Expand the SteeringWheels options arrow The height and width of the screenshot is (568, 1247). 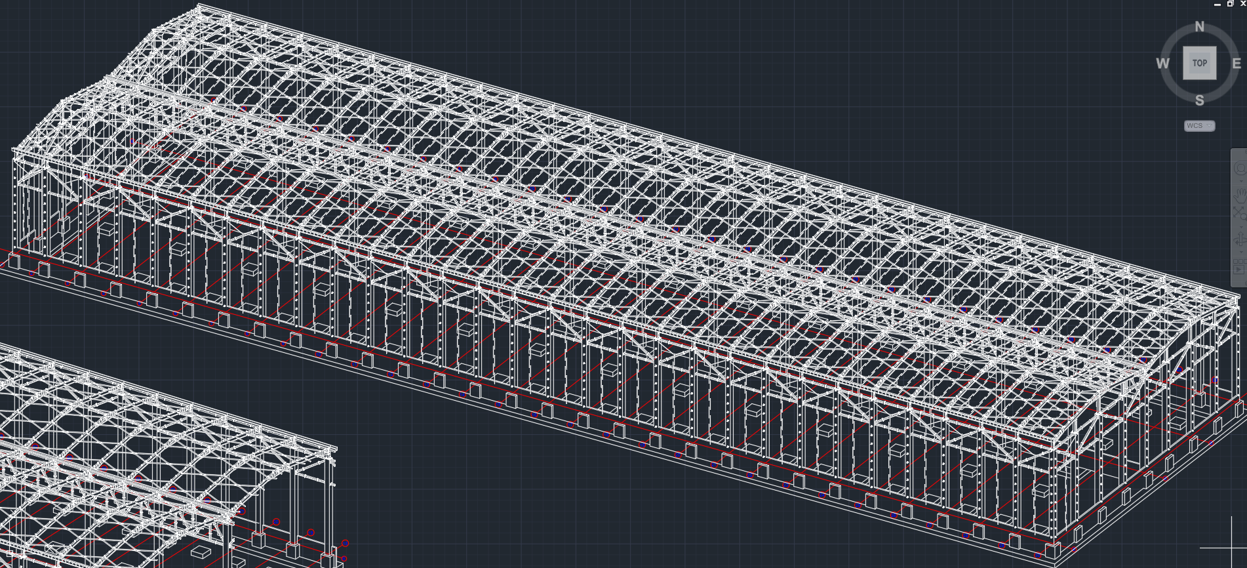pyautogui.click(x=1241, y=181)
